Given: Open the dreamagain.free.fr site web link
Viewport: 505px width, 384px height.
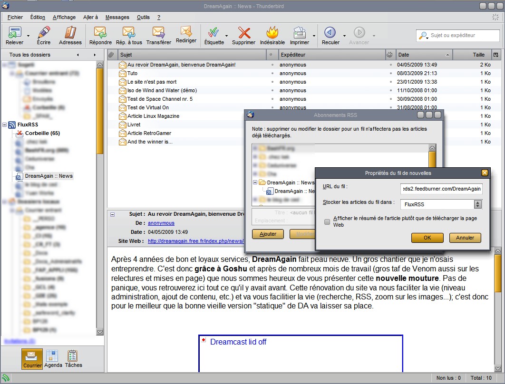Looking at the screenshot, I should [196, 241].
